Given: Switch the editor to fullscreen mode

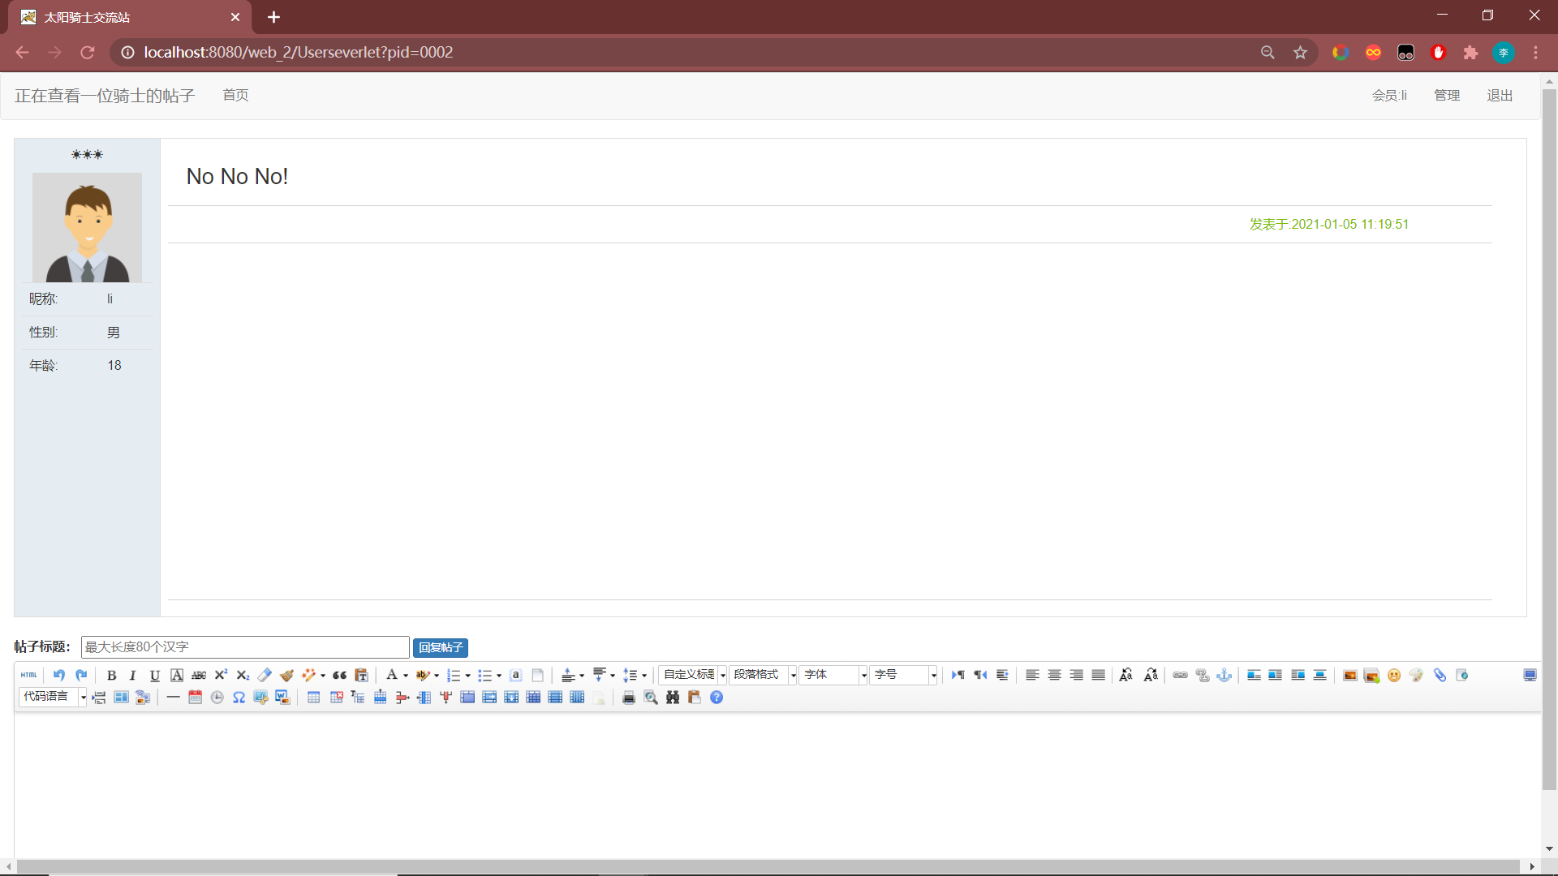Looking at the screenshot, I should 1530,675.
